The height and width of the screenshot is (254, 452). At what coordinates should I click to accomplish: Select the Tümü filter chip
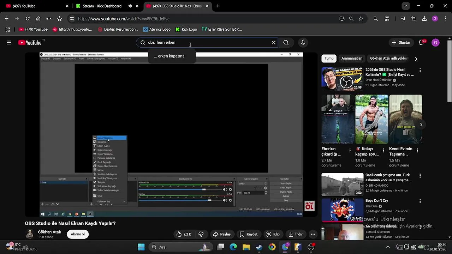click(x=329, y=58)
